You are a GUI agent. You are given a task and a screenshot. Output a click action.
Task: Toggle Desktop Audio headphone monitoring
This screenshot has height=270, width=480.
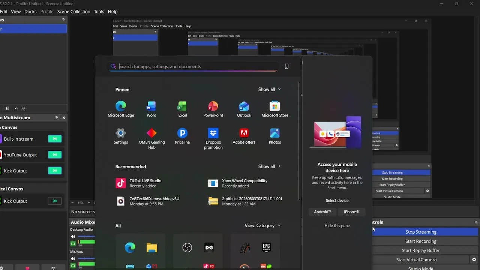coord(73,243)
